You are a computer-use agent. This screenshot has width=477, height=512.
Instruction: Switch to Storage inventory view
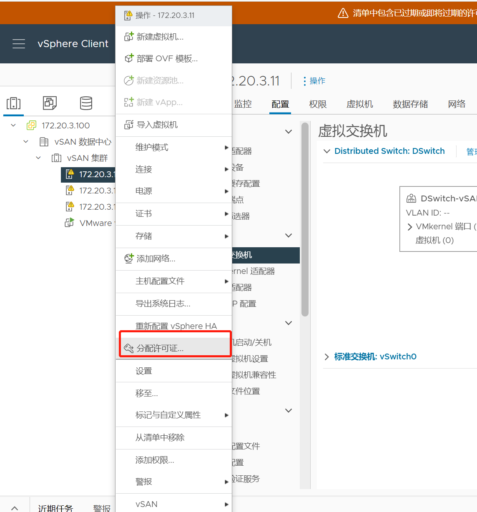coord(86,103)
